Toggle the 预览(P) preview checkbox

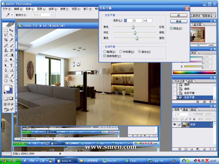(x=171, y=28)
